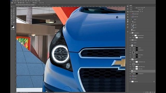Click filter for pixel layers icon

tap(136, 8)
